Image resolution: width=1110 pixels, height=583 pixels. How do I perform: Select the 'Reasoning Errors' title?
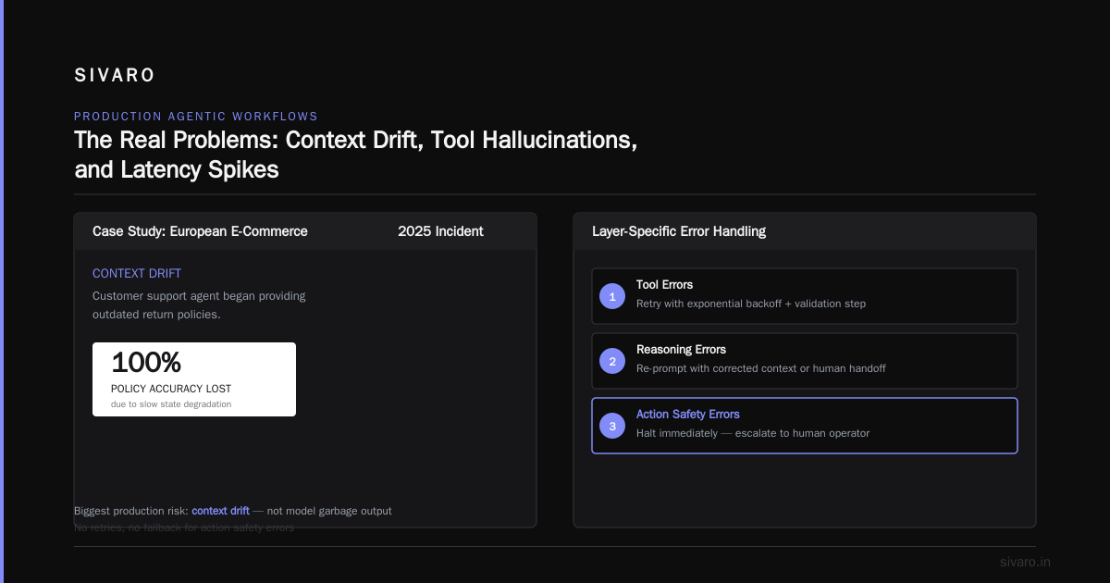point(681,350)
